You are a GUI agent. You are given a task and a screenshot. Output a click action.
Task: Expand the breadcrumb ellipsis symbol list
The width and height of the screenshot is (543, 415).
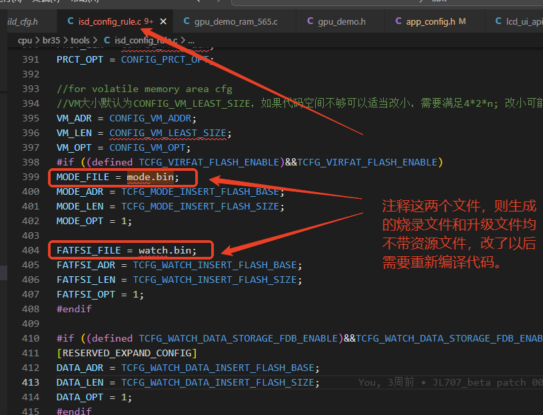click(191, 41)
